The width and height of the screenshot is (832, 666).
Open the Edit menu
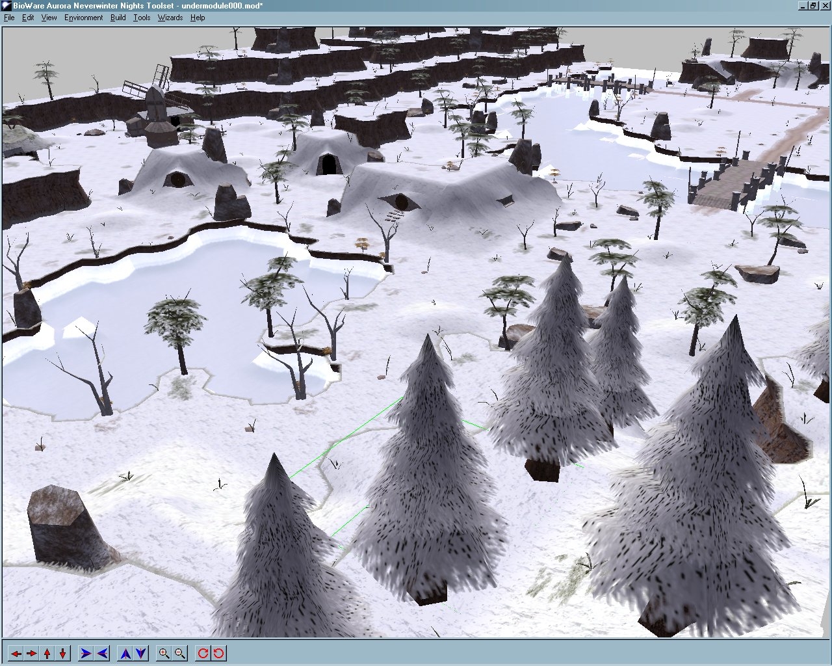[x=28, y=18]
